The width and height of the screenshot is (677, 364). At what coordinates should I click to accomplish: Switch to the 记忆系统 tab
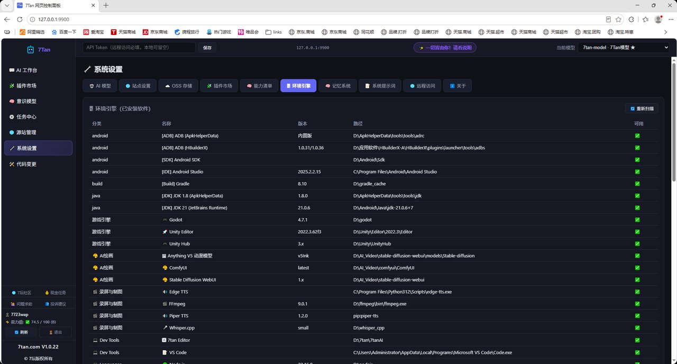click(x=337, y=86)
